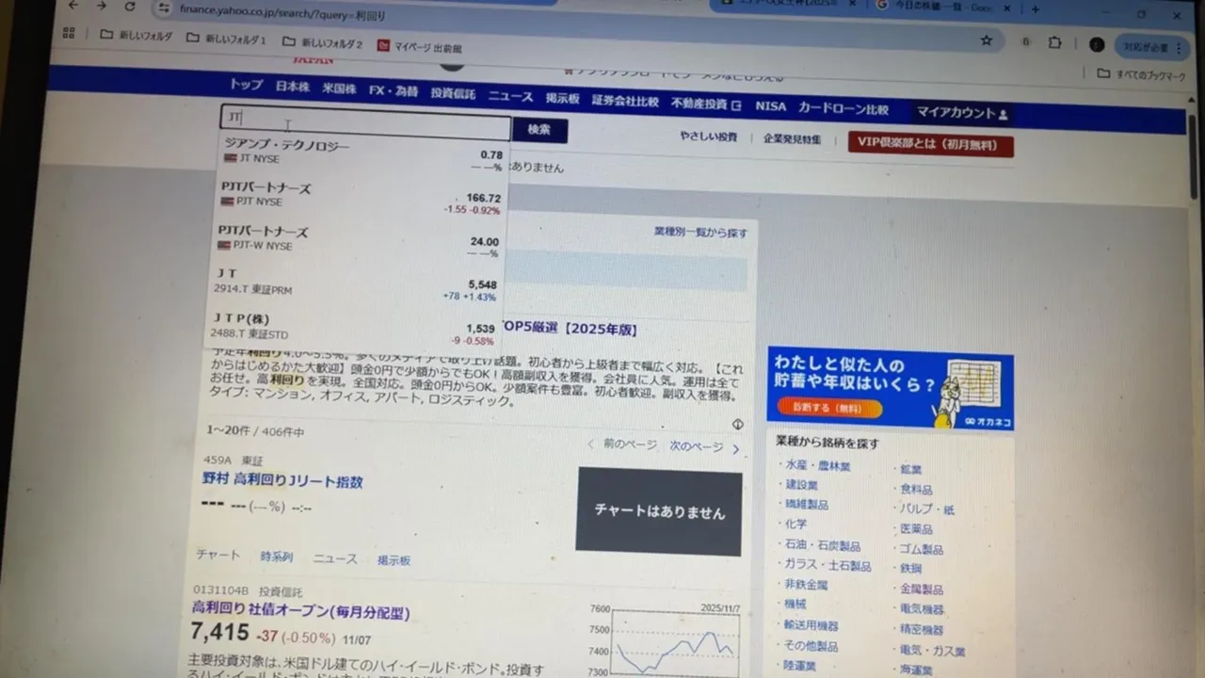
Task: Click the やさしい投資 link
Action: (708, 137)
